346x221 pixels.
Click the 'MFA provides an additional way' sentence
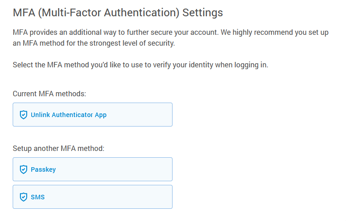point(115,33)
